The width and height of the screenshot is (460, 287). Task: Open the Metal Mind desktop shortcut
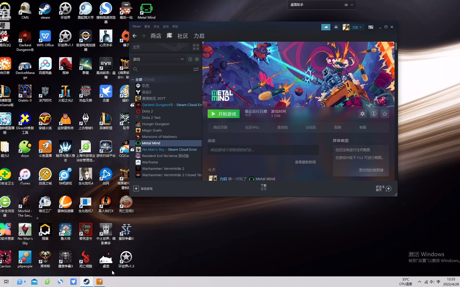click(x=146, y=11)
